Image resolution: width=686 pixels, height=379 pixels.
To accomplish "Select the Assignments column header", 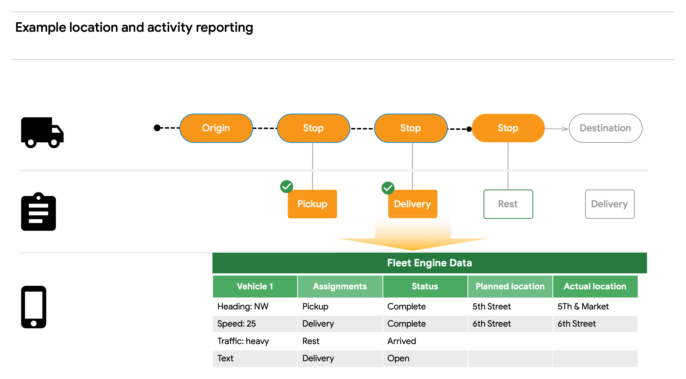I will (x=340, y=286).
